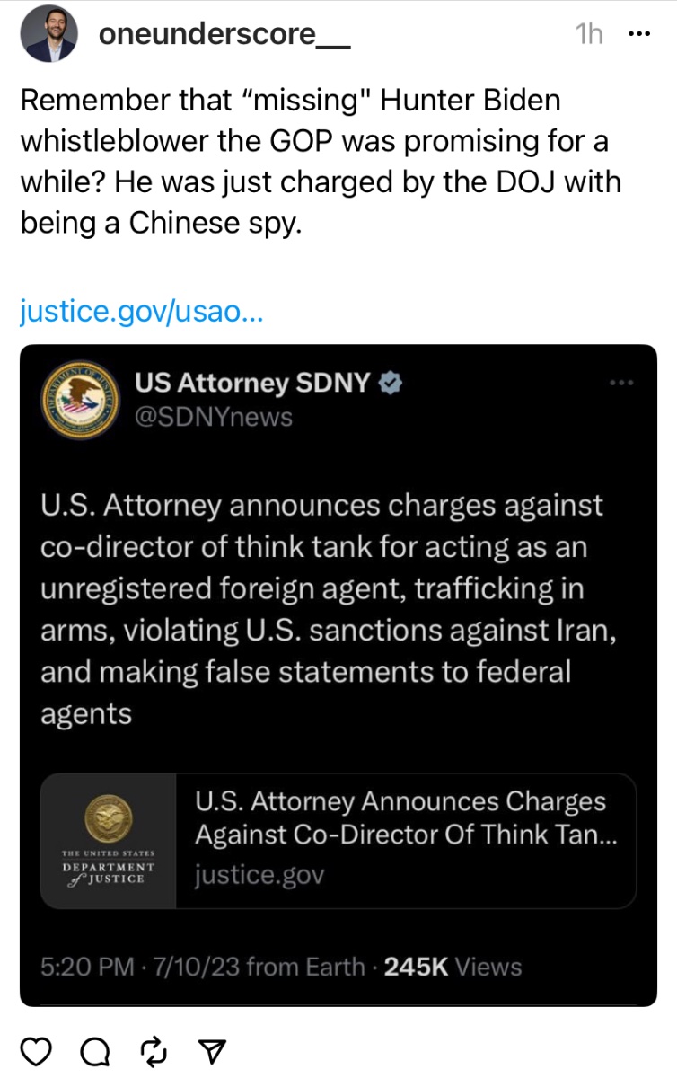The width and height of the screenshot is (677, 1078).
Task: Click the verified badge beside US Attorney SDNY
Action: coord(391,384)
